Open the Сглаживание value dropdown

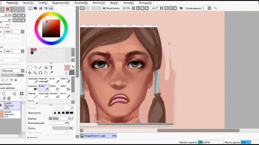pos(209,8)
